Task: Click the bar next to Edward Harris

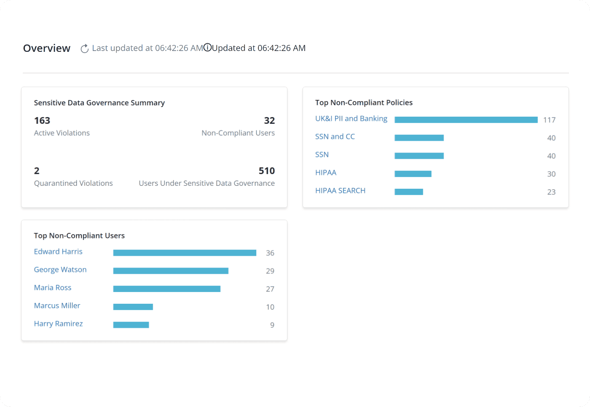Action: 185,253
